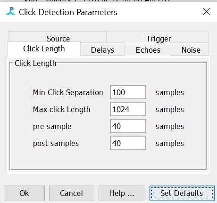Click the PAMGuard icon in title bar
Image resolution: width=217 pixels, height=203 pixels.
[x=10, y=11]
